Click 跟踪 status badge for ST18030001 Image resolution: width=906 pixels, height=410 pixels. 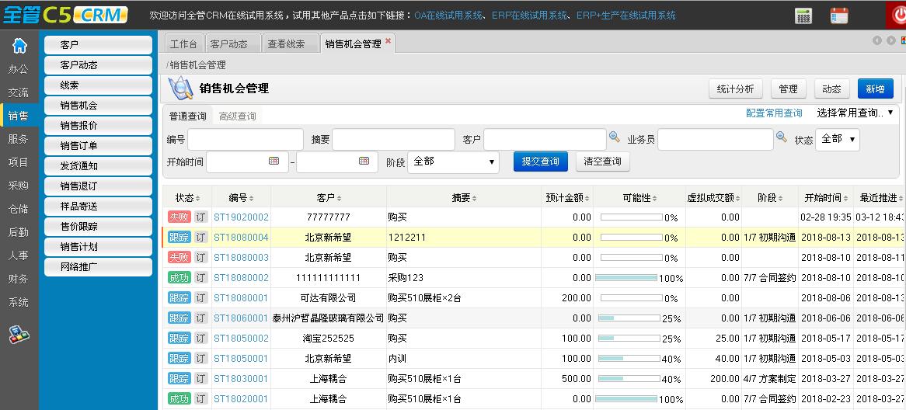(179, 379)
